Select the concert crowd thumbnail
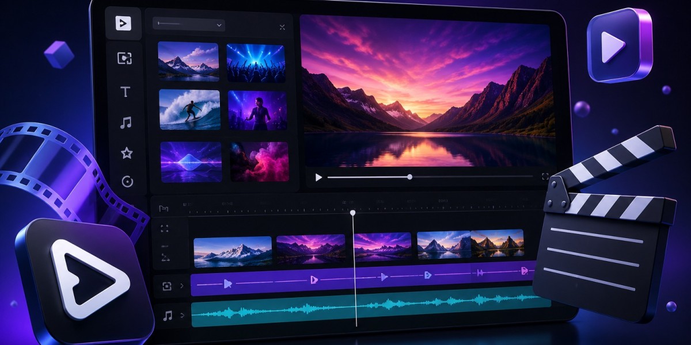 point(256,62)
